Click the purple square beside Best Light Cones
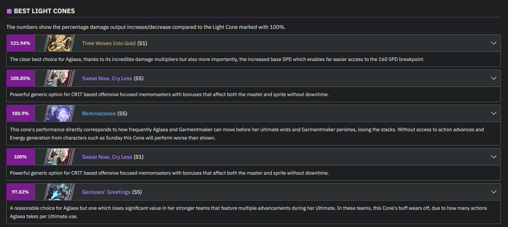 tap(9, 11)
